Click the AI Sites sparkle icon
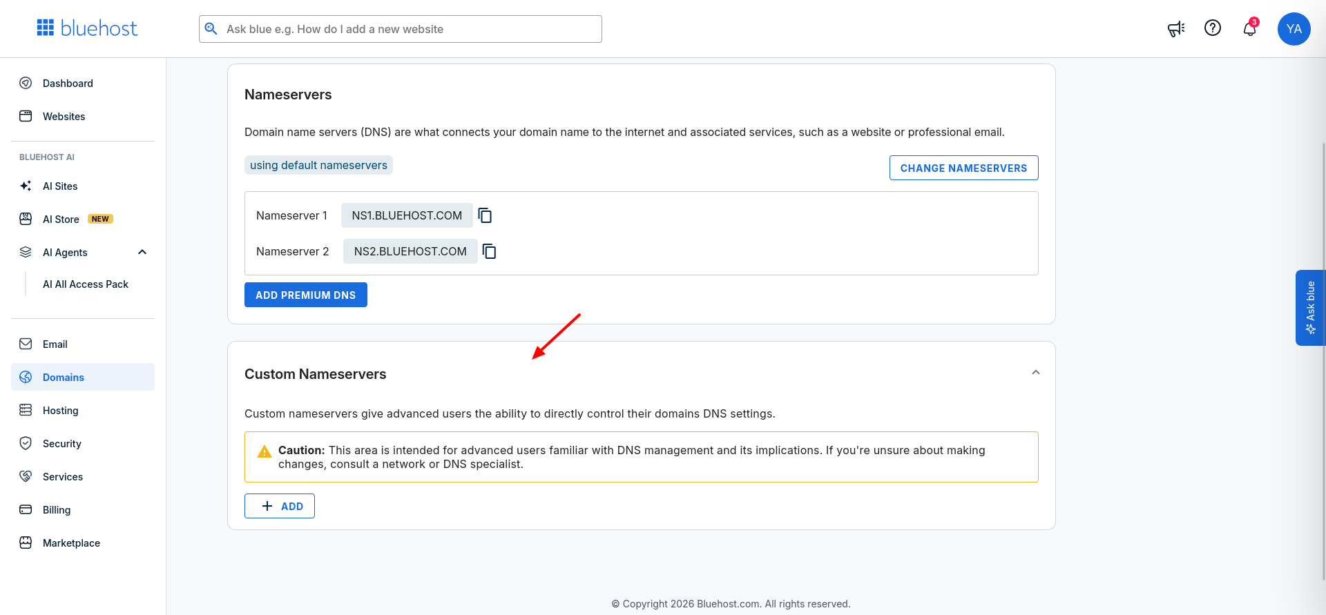This screenshot has height=615, width=1326. (26, 186)
